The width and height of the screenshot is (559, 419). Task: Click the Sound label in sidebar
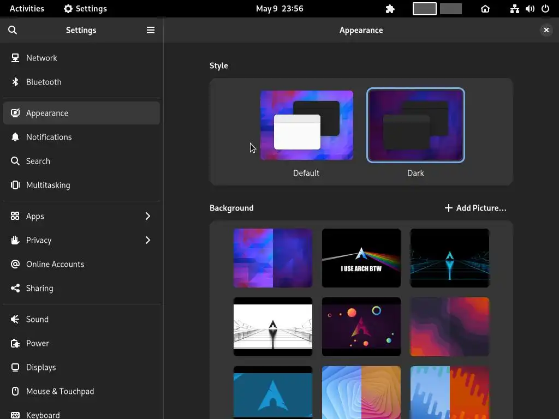pyautogui.click(x=38, y=319)
